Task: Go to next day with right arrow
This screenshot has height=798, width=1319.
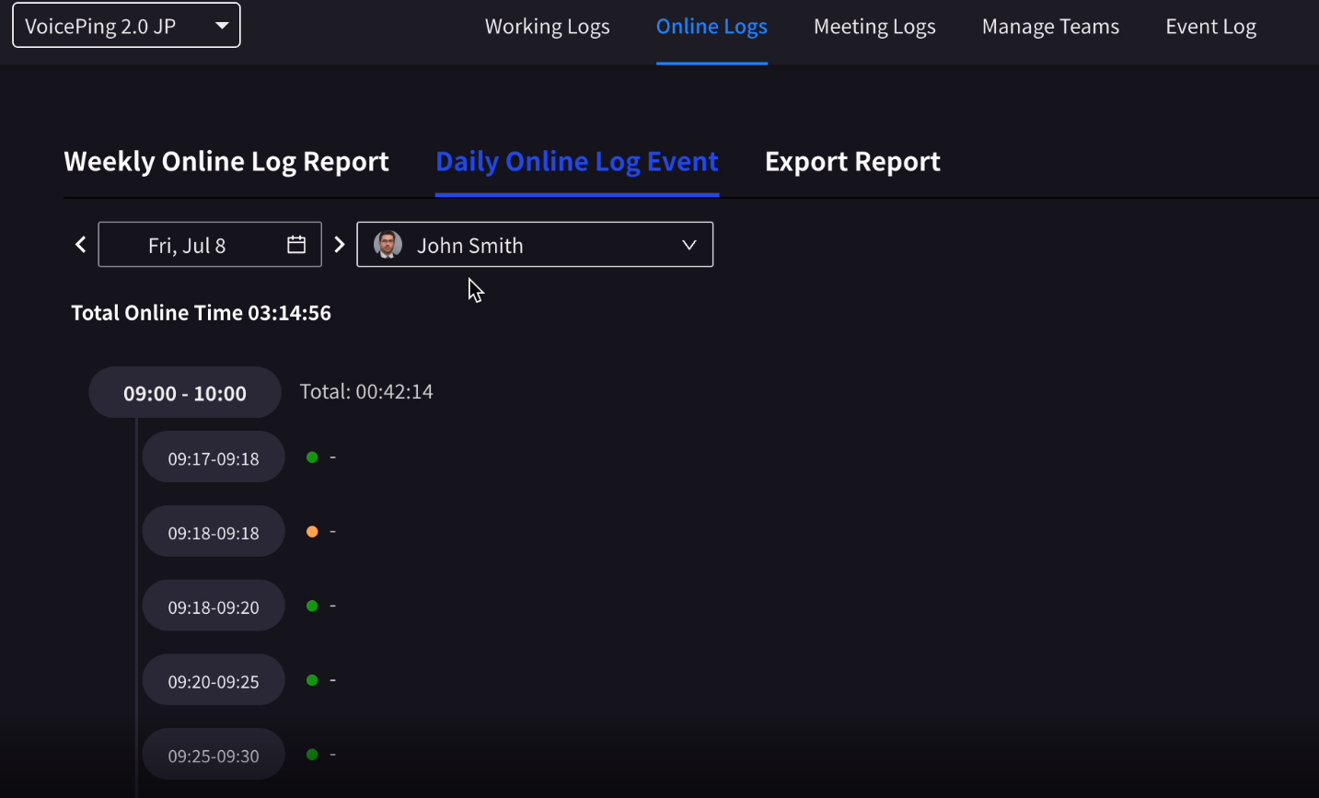Action: 340,245
